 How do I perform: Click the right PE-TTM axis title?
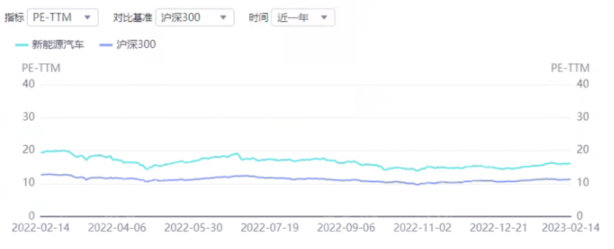[x=570, y=68]
